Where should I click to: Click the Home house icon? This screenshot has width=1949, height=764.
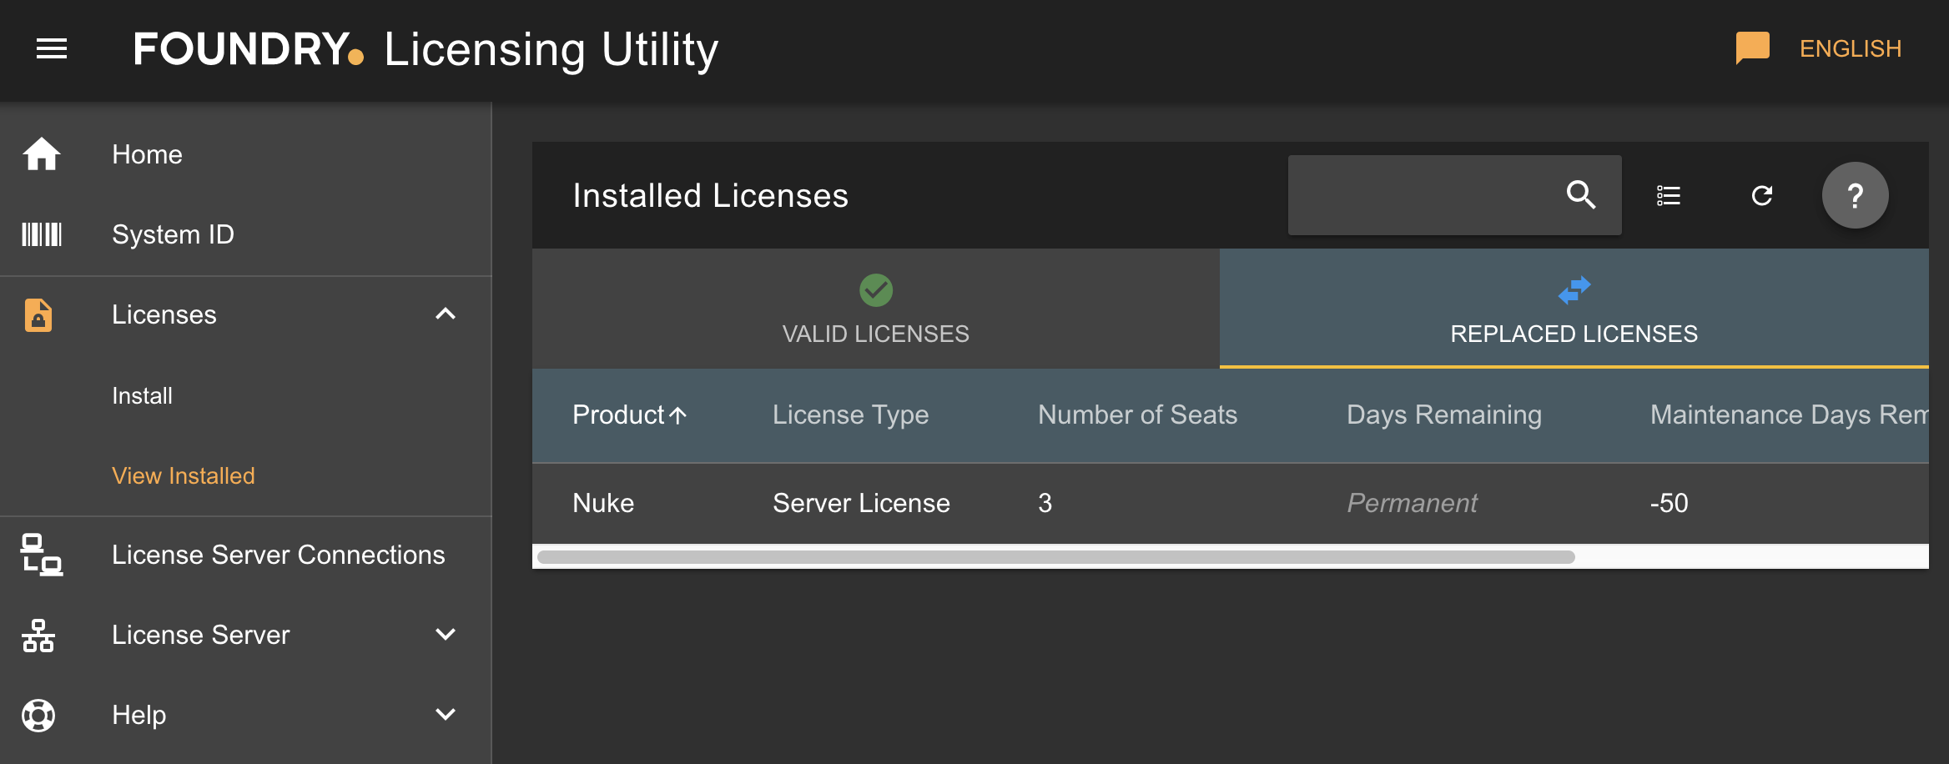pos(41,154)
